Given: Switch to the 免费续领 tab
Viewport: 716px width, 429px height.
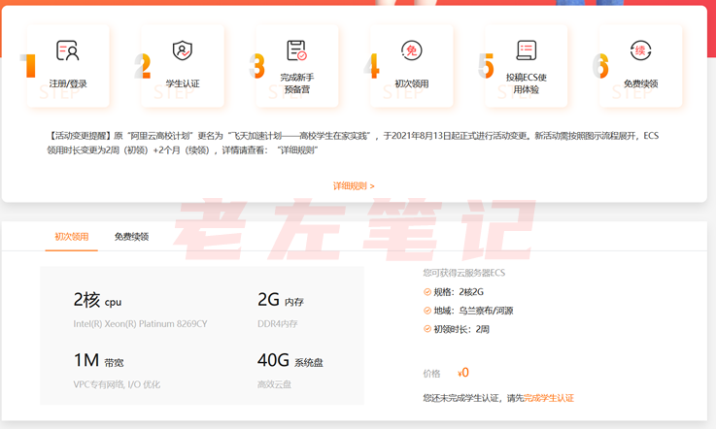Looking at the screenshot, I should tap(131, 237).
